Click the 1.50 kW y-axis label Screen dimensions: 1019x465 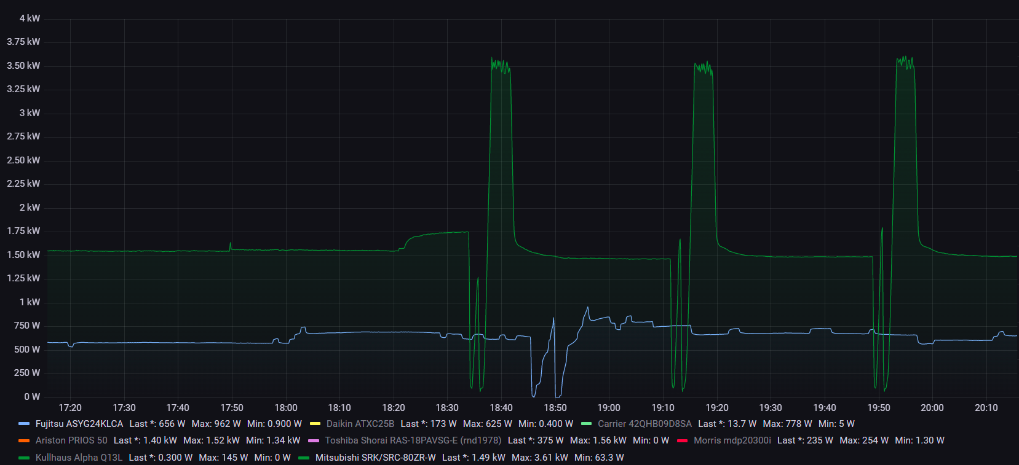(23, 255)
